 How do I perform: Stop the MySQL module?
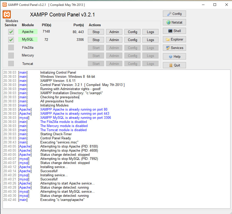[x=96, y=40]
